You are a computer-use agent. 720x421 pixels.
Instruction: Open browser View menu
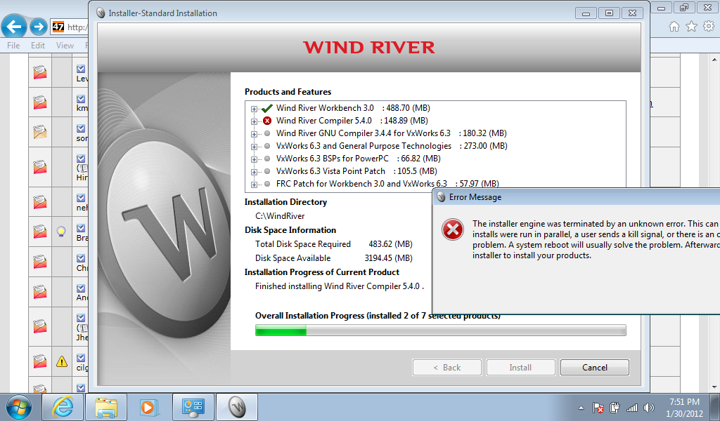65,46
